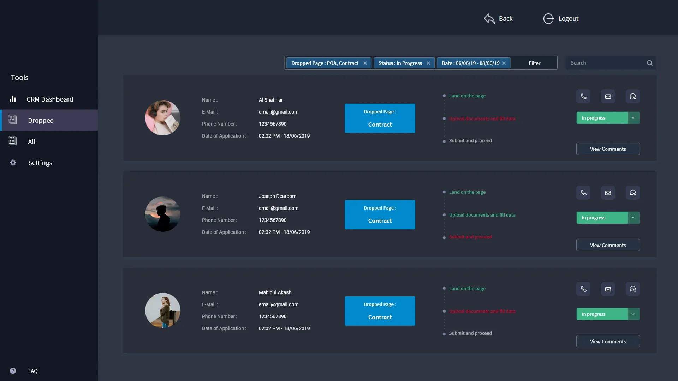Viewport: 678px width, 381px height.
Task: Click View Comments for Joseph Dearborn
Action: (x=607, y=245)
